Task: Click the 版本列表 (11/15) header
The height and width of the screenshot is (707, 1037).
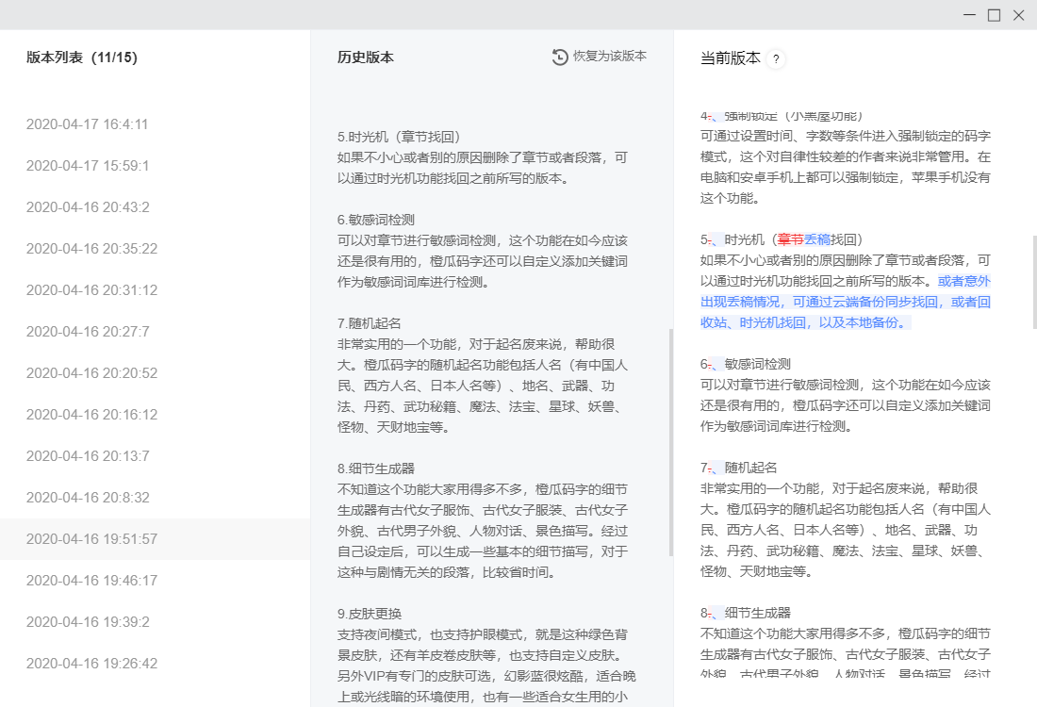Action: [x=82, y=58]
